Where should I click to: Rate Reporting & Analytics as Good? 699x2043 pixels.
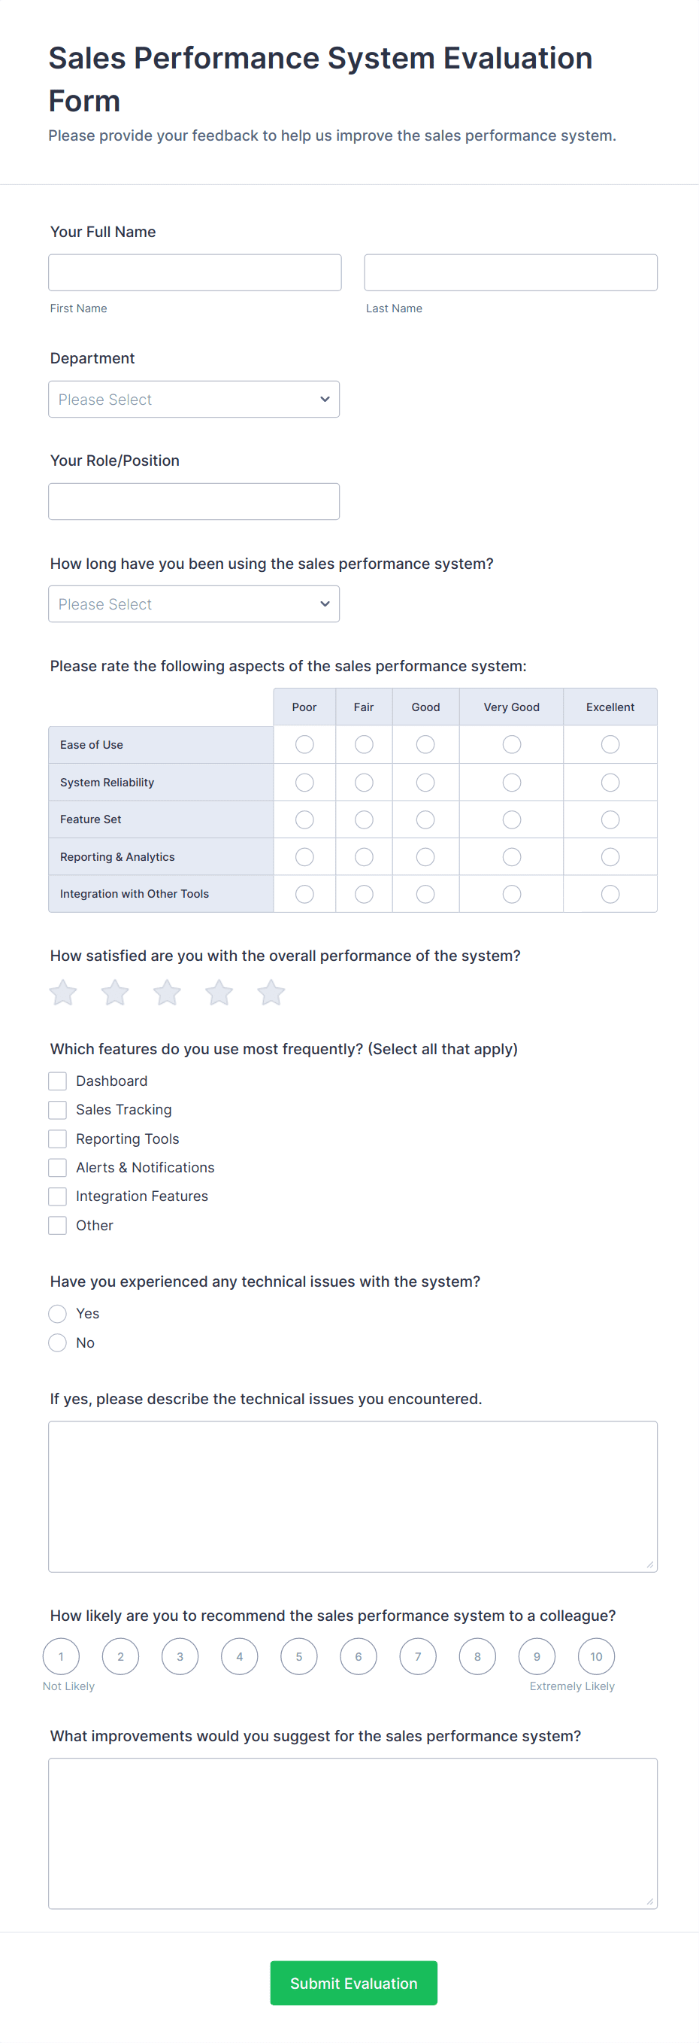[425, 857]
